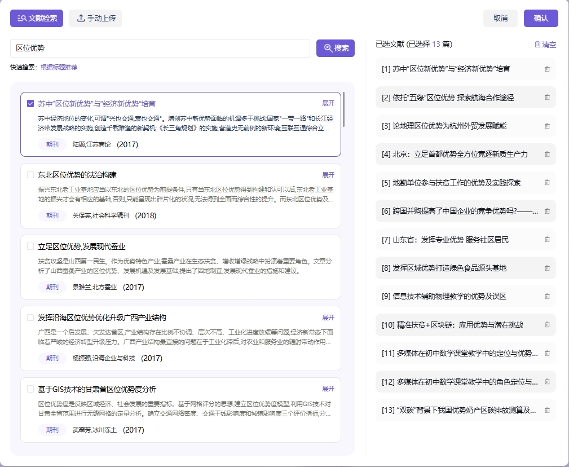This screenshot has height=467, width=569.
Task: Switch to the 文献检索 tab
Action: pyautogui.click(x=37, y=18)
